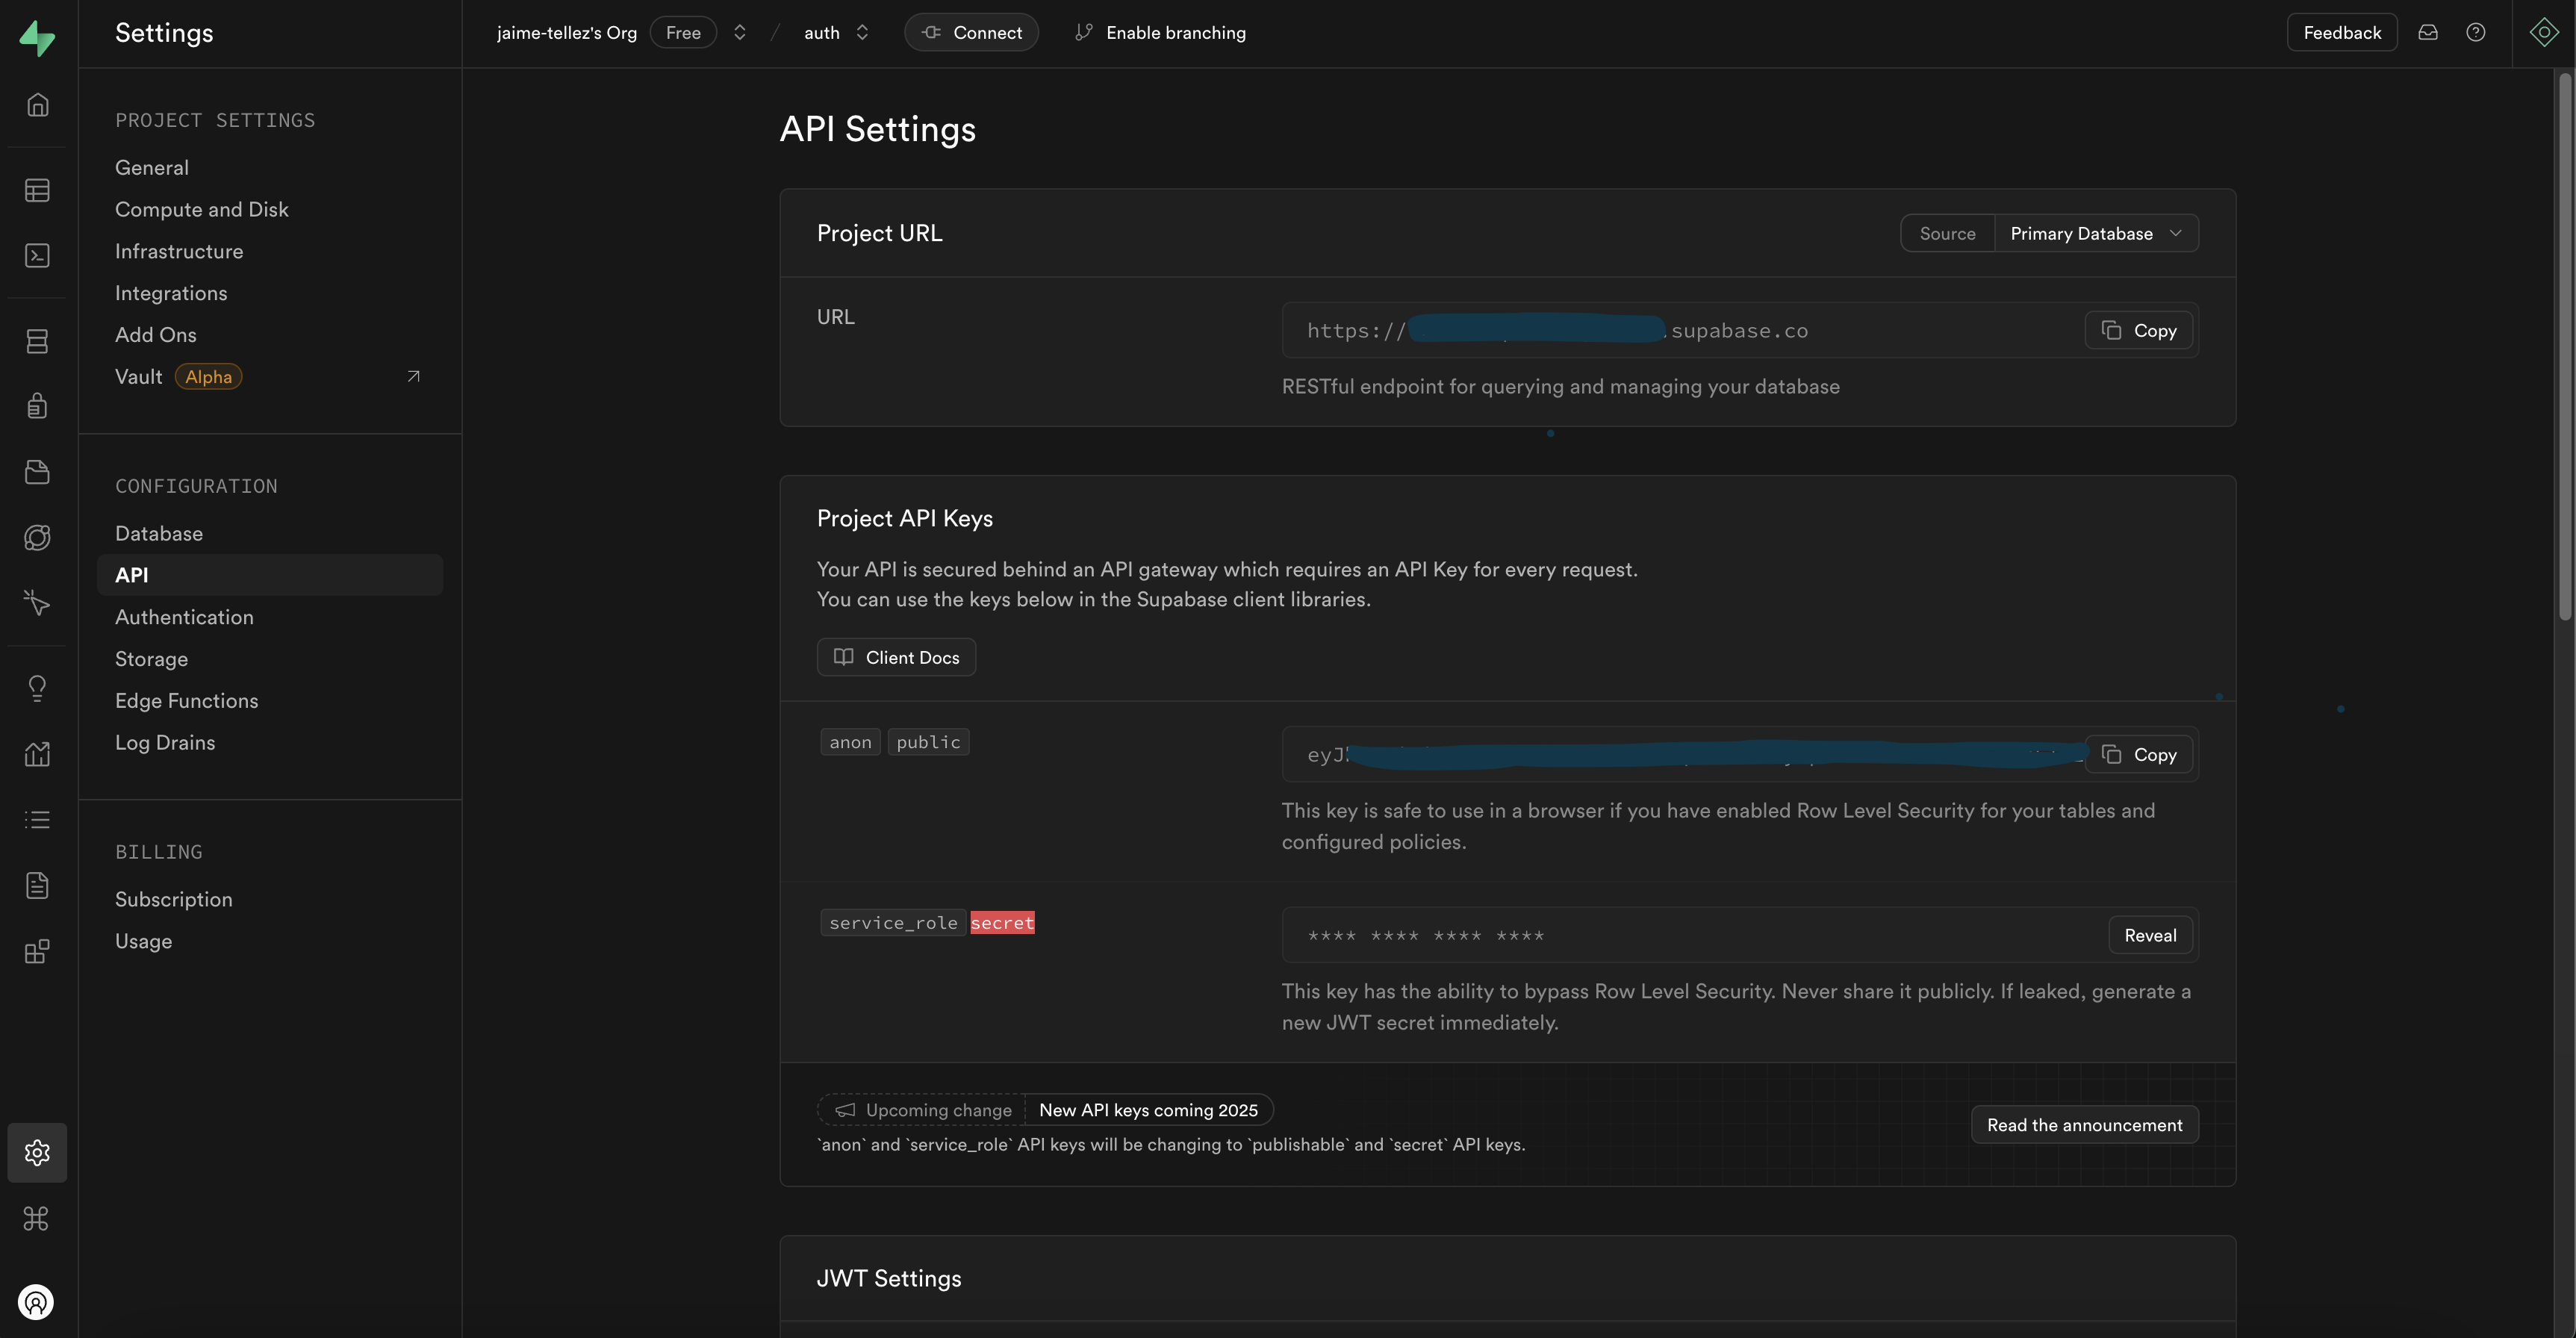Screen dimensions: 2576x1338
Task: Open the Realtime cursor icon
Action: 37,602
